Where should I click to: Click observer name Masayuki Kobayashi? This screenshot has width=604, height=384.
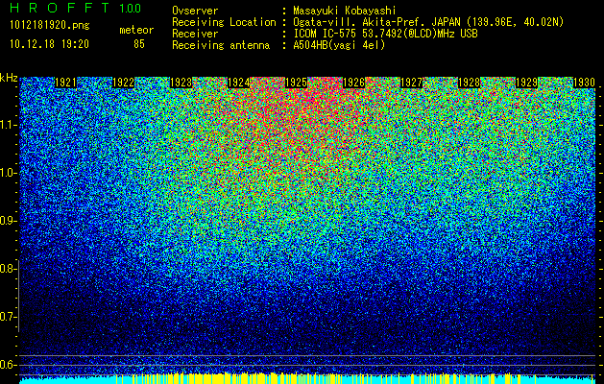coord(345,12)
